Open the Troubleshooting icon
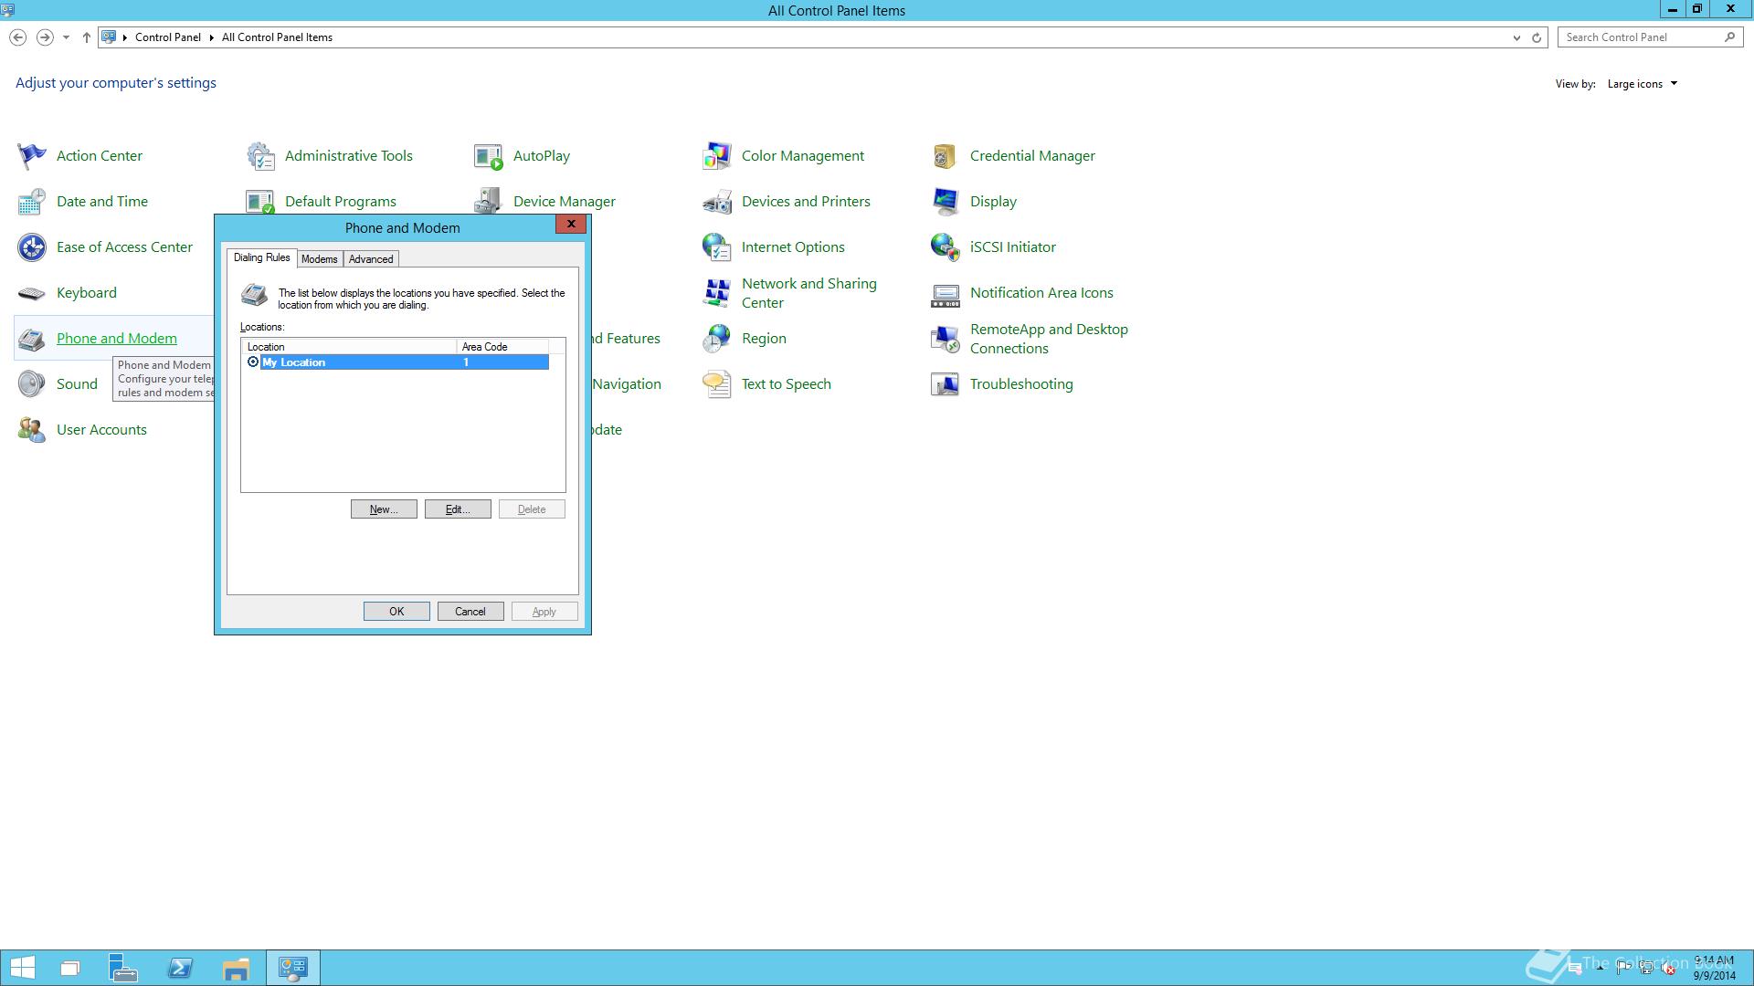1754x986 pixels. click(946, 384)
